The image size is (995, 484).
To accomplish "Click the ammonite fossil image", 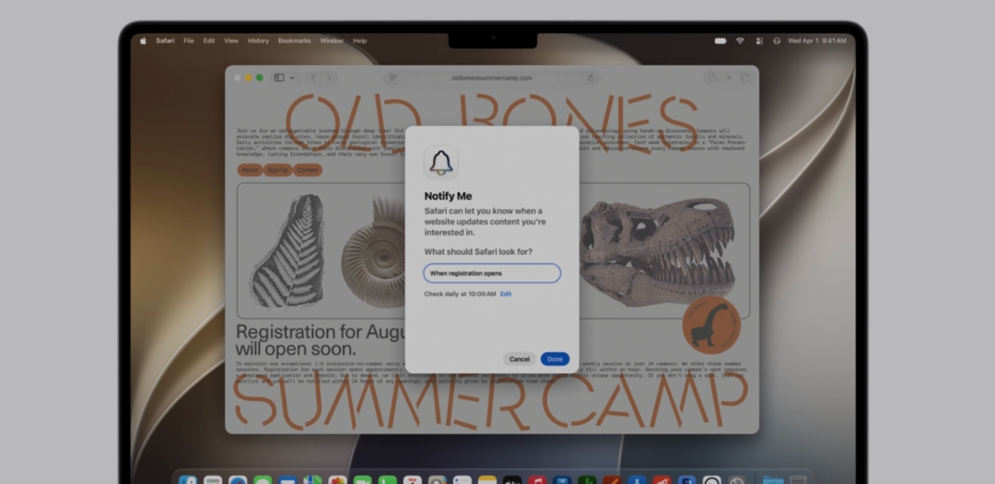I will (374, 252).
